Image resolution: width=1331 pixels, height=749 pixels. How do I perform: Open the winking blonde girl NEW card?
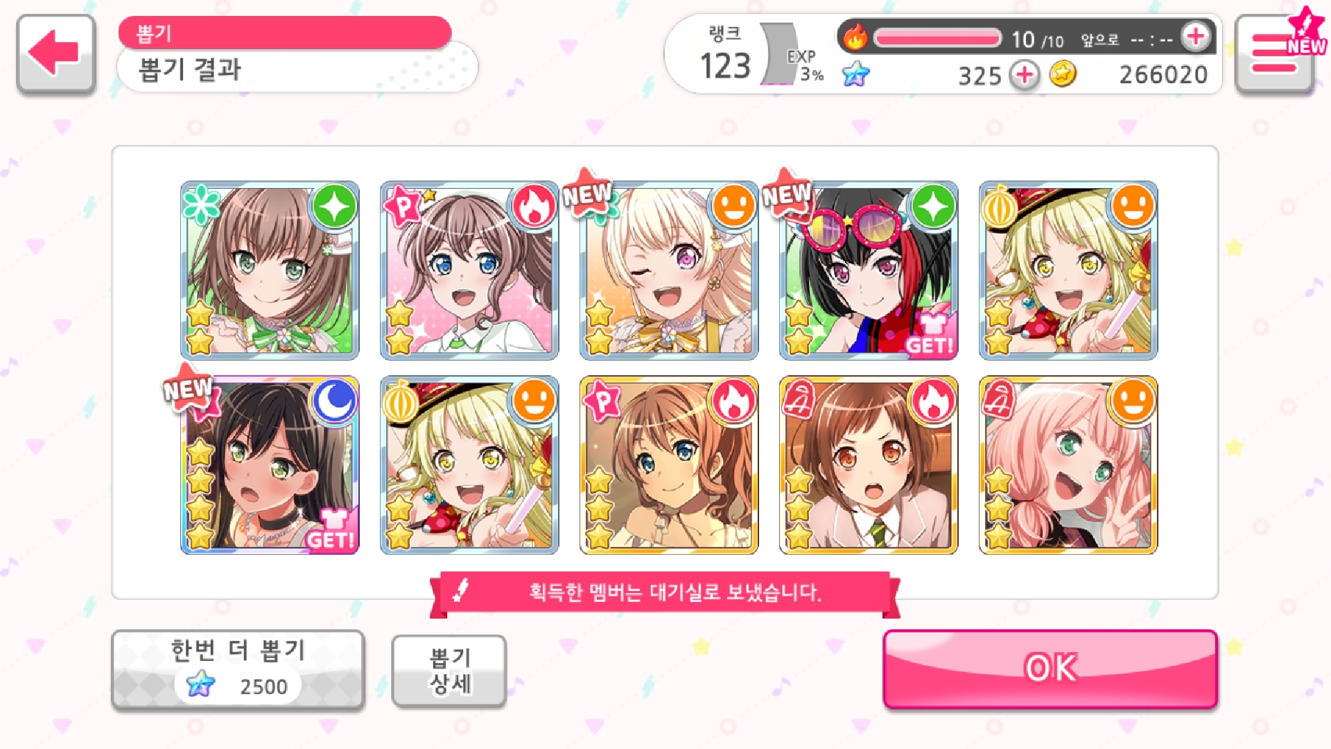click(x=669, y=270)
